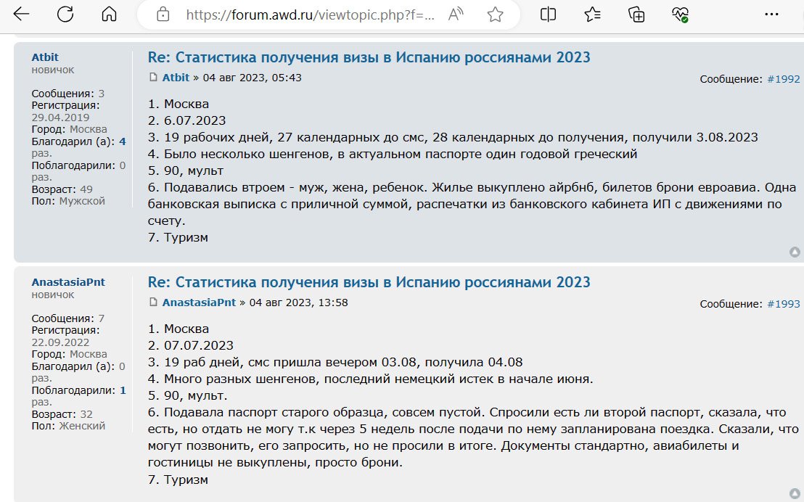
Task: Click the forum.awd.ru address bar URL
Action: (310, 15)
